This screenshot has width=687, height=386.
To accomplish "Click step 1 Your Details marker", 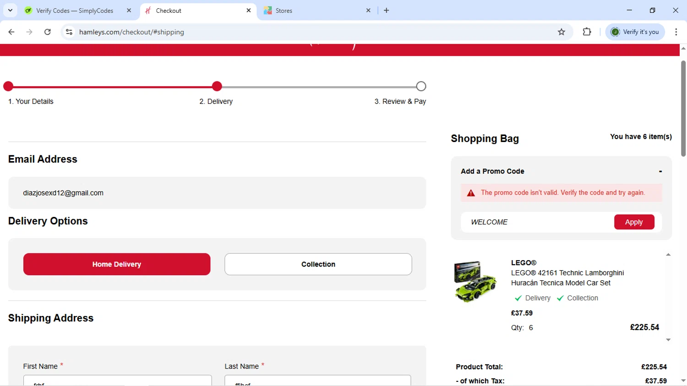I will (8, 86).
